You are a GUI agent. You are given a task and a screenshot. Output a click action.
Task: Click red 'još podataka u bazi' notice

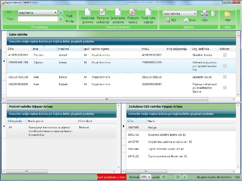click(112, 177)
